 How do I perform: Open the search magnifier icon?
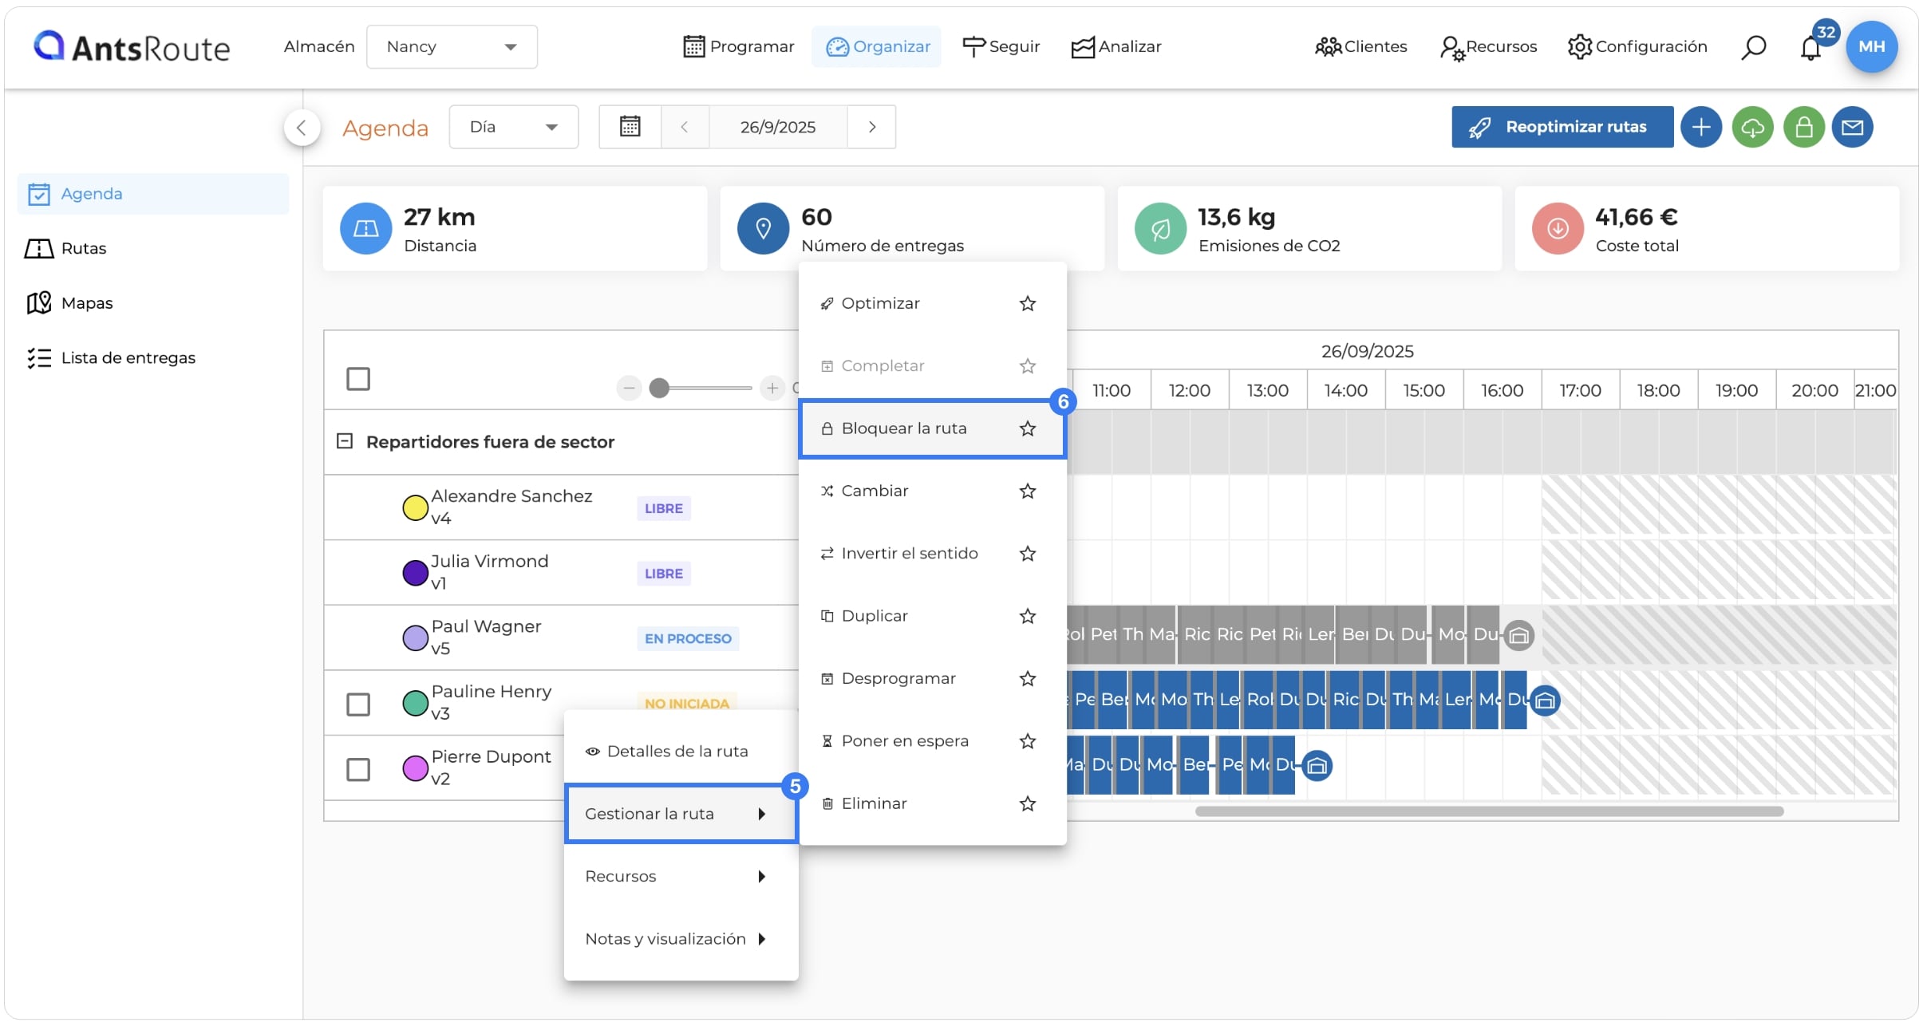tap(1753, 47)
